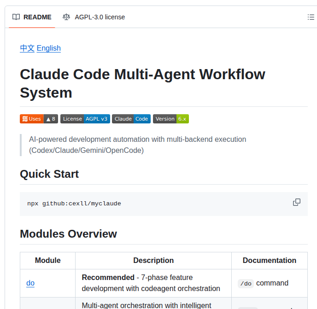
Task: Click the Quick Start heading
Action: [x=49, y=174]
